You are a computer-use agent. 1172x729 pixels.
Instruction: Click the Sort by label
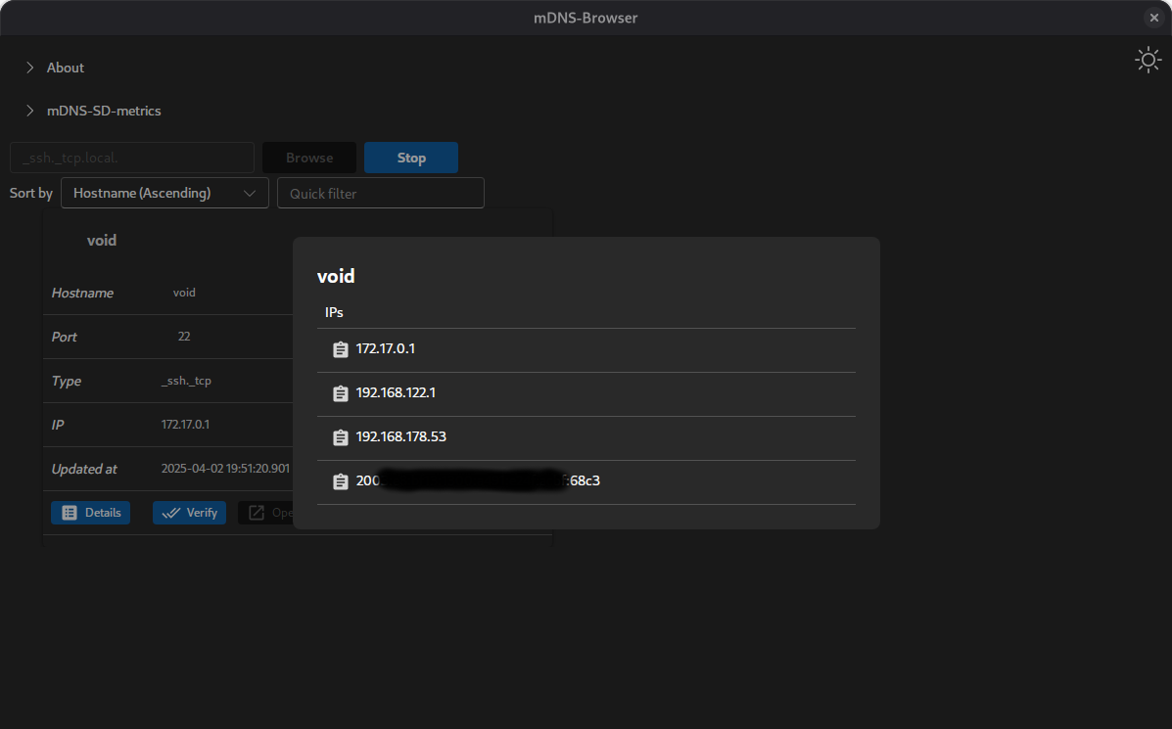point(30,193)
